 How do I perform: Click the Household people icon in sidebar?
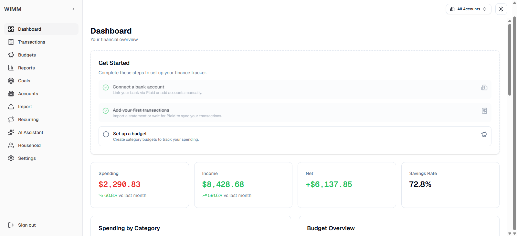click(x=11, y=145)
